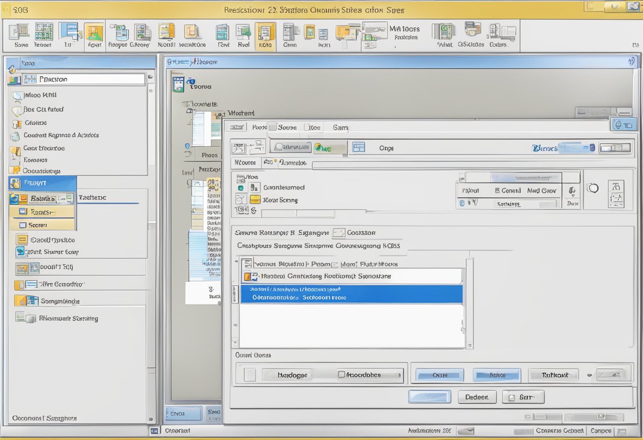Image resolution: width=643 pixels, height=440 pixels.
Task: Select the blue highlighted list row
Action: tap(351, 294)
